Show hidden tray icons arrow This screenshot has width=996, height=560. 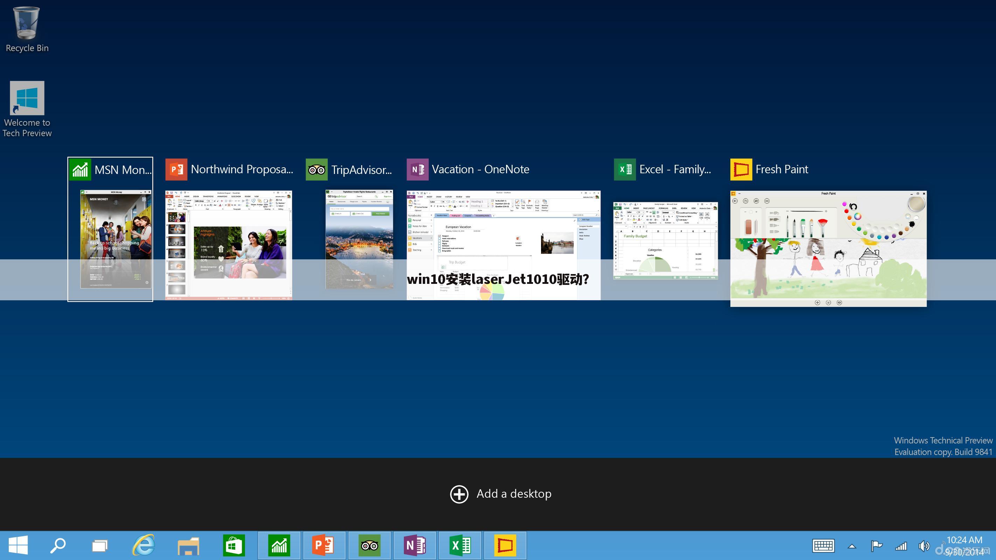pyautogui.click(x=852, y=546)
